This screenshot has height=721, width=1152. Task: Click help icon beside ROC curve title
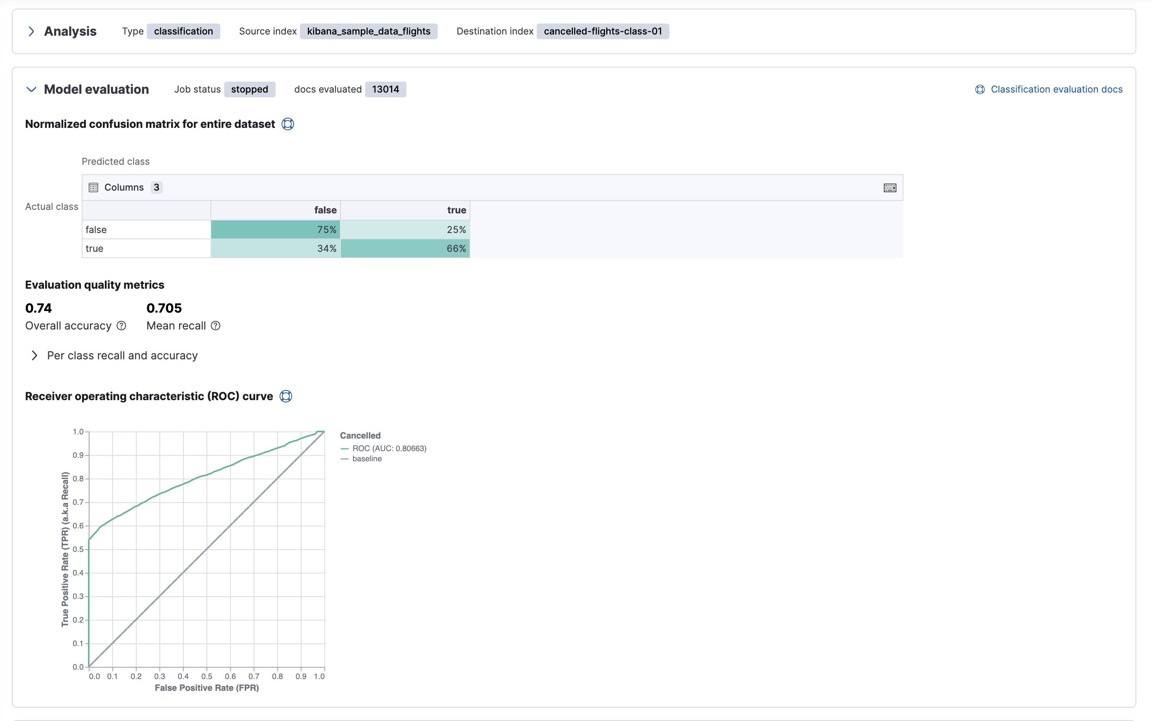(x=286, y=396)
